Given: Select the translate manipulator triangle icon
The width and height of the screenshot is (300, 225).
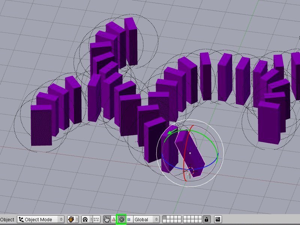Looking at the screenshot, I should [x=114, y=219].
